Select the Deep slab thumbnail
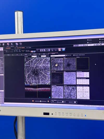This screenshot has width=104, height=139. click(70, 64)
